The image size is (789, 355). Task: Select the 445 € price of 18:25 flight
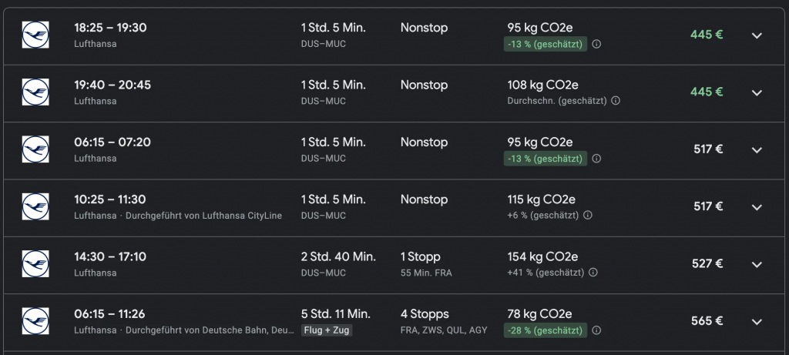(707, 35)
